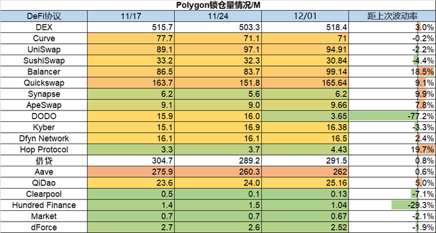Select DEX value 503.3 under 11/24
This screenshot has width=436, height=233.
click(x=218, y=27)
